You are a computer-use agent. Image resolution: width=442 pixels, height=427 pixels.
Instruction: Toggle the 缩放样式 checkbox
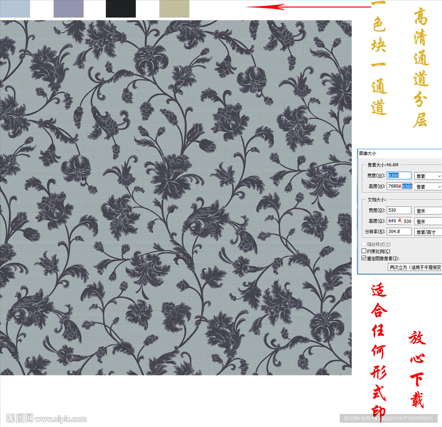coord(364,244)
